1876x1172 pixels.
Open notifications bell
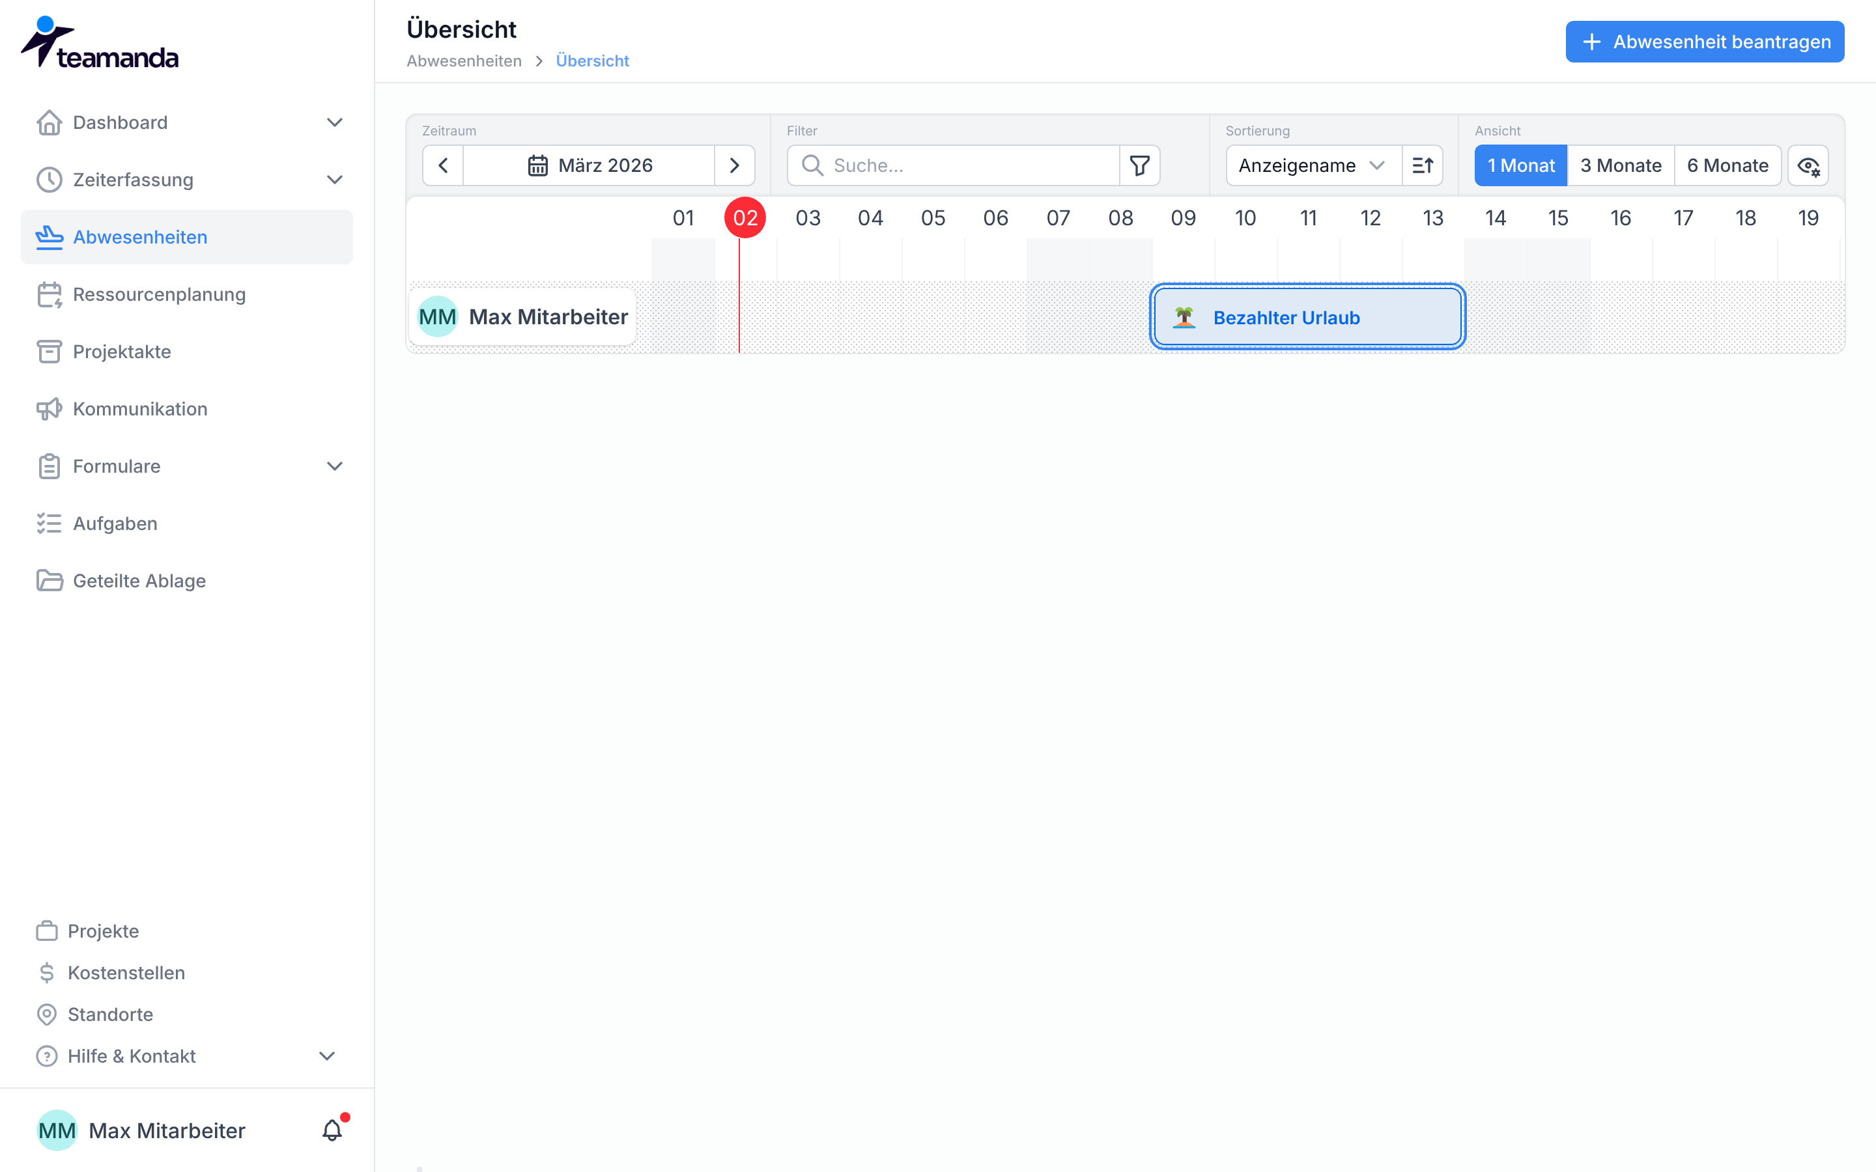(x=333, y=1130)
